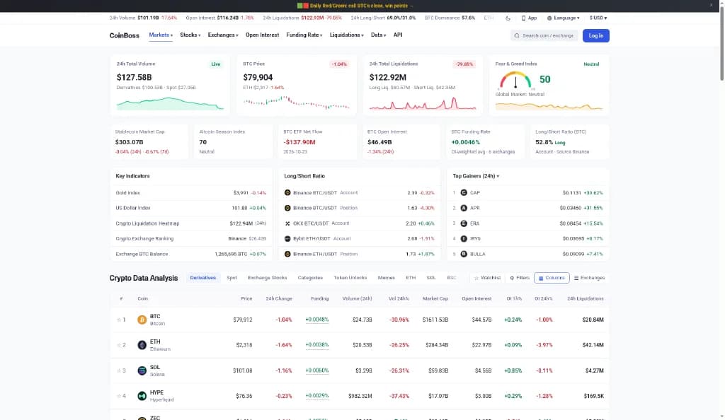Click the US Dollar Index row
This screenshot has width=725, height=420.
point(191,208)
